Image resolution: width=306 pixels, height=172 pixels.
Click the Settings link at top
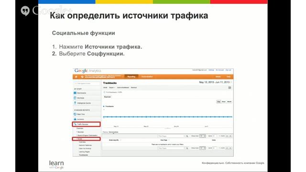tap(211, 70)
